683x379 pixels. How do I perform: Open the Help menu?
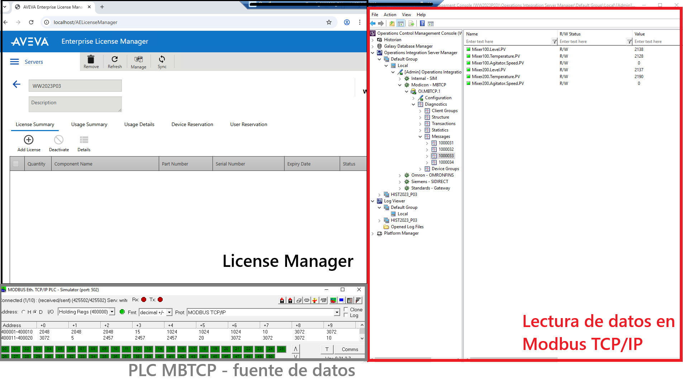[x=421, y=15]
